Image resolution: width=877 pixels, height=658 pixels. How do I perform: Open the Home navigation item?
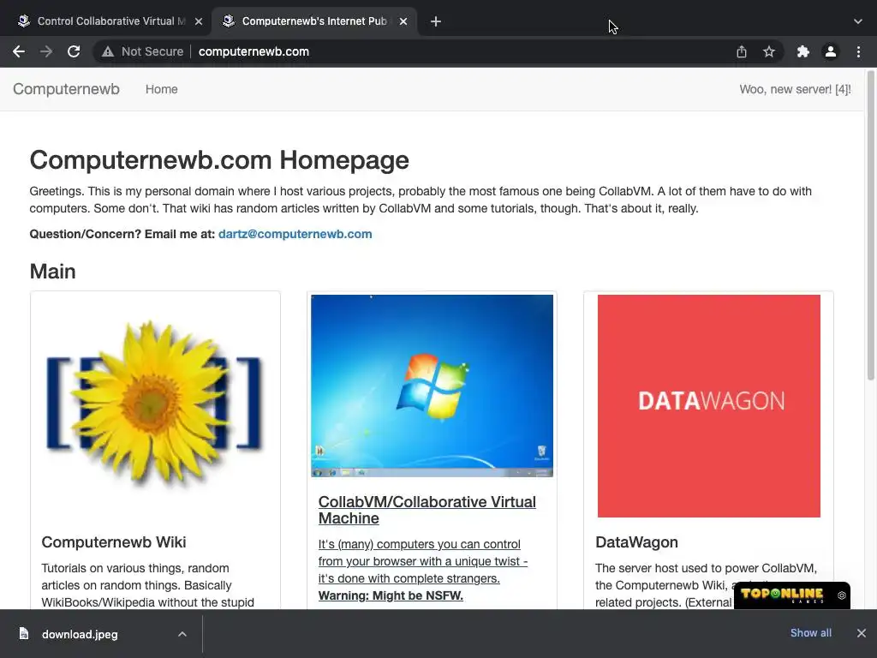(162, 89)
